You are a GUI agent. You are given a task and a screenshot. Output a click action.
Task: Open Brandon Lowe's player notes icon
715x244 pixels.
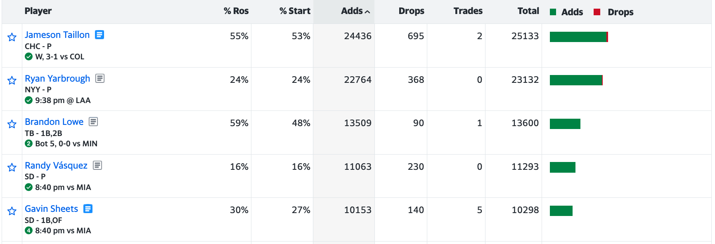93,122
